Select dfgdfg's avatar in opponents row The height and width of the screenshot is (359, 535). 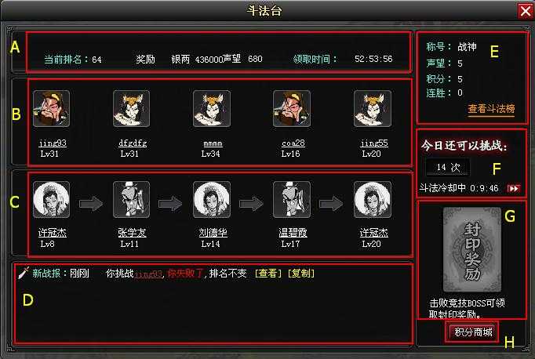(x=131, y=109)
